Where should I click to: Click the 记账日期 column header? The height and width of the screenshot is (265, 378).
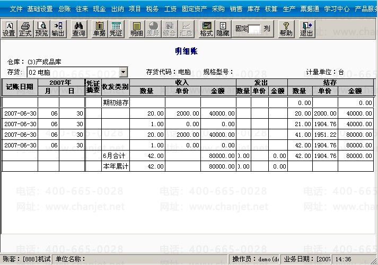pyautogui.click(x=20, y=87)
